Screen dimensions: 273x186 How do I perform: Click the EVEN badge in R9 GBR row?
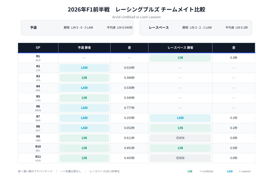pos(180,138)
